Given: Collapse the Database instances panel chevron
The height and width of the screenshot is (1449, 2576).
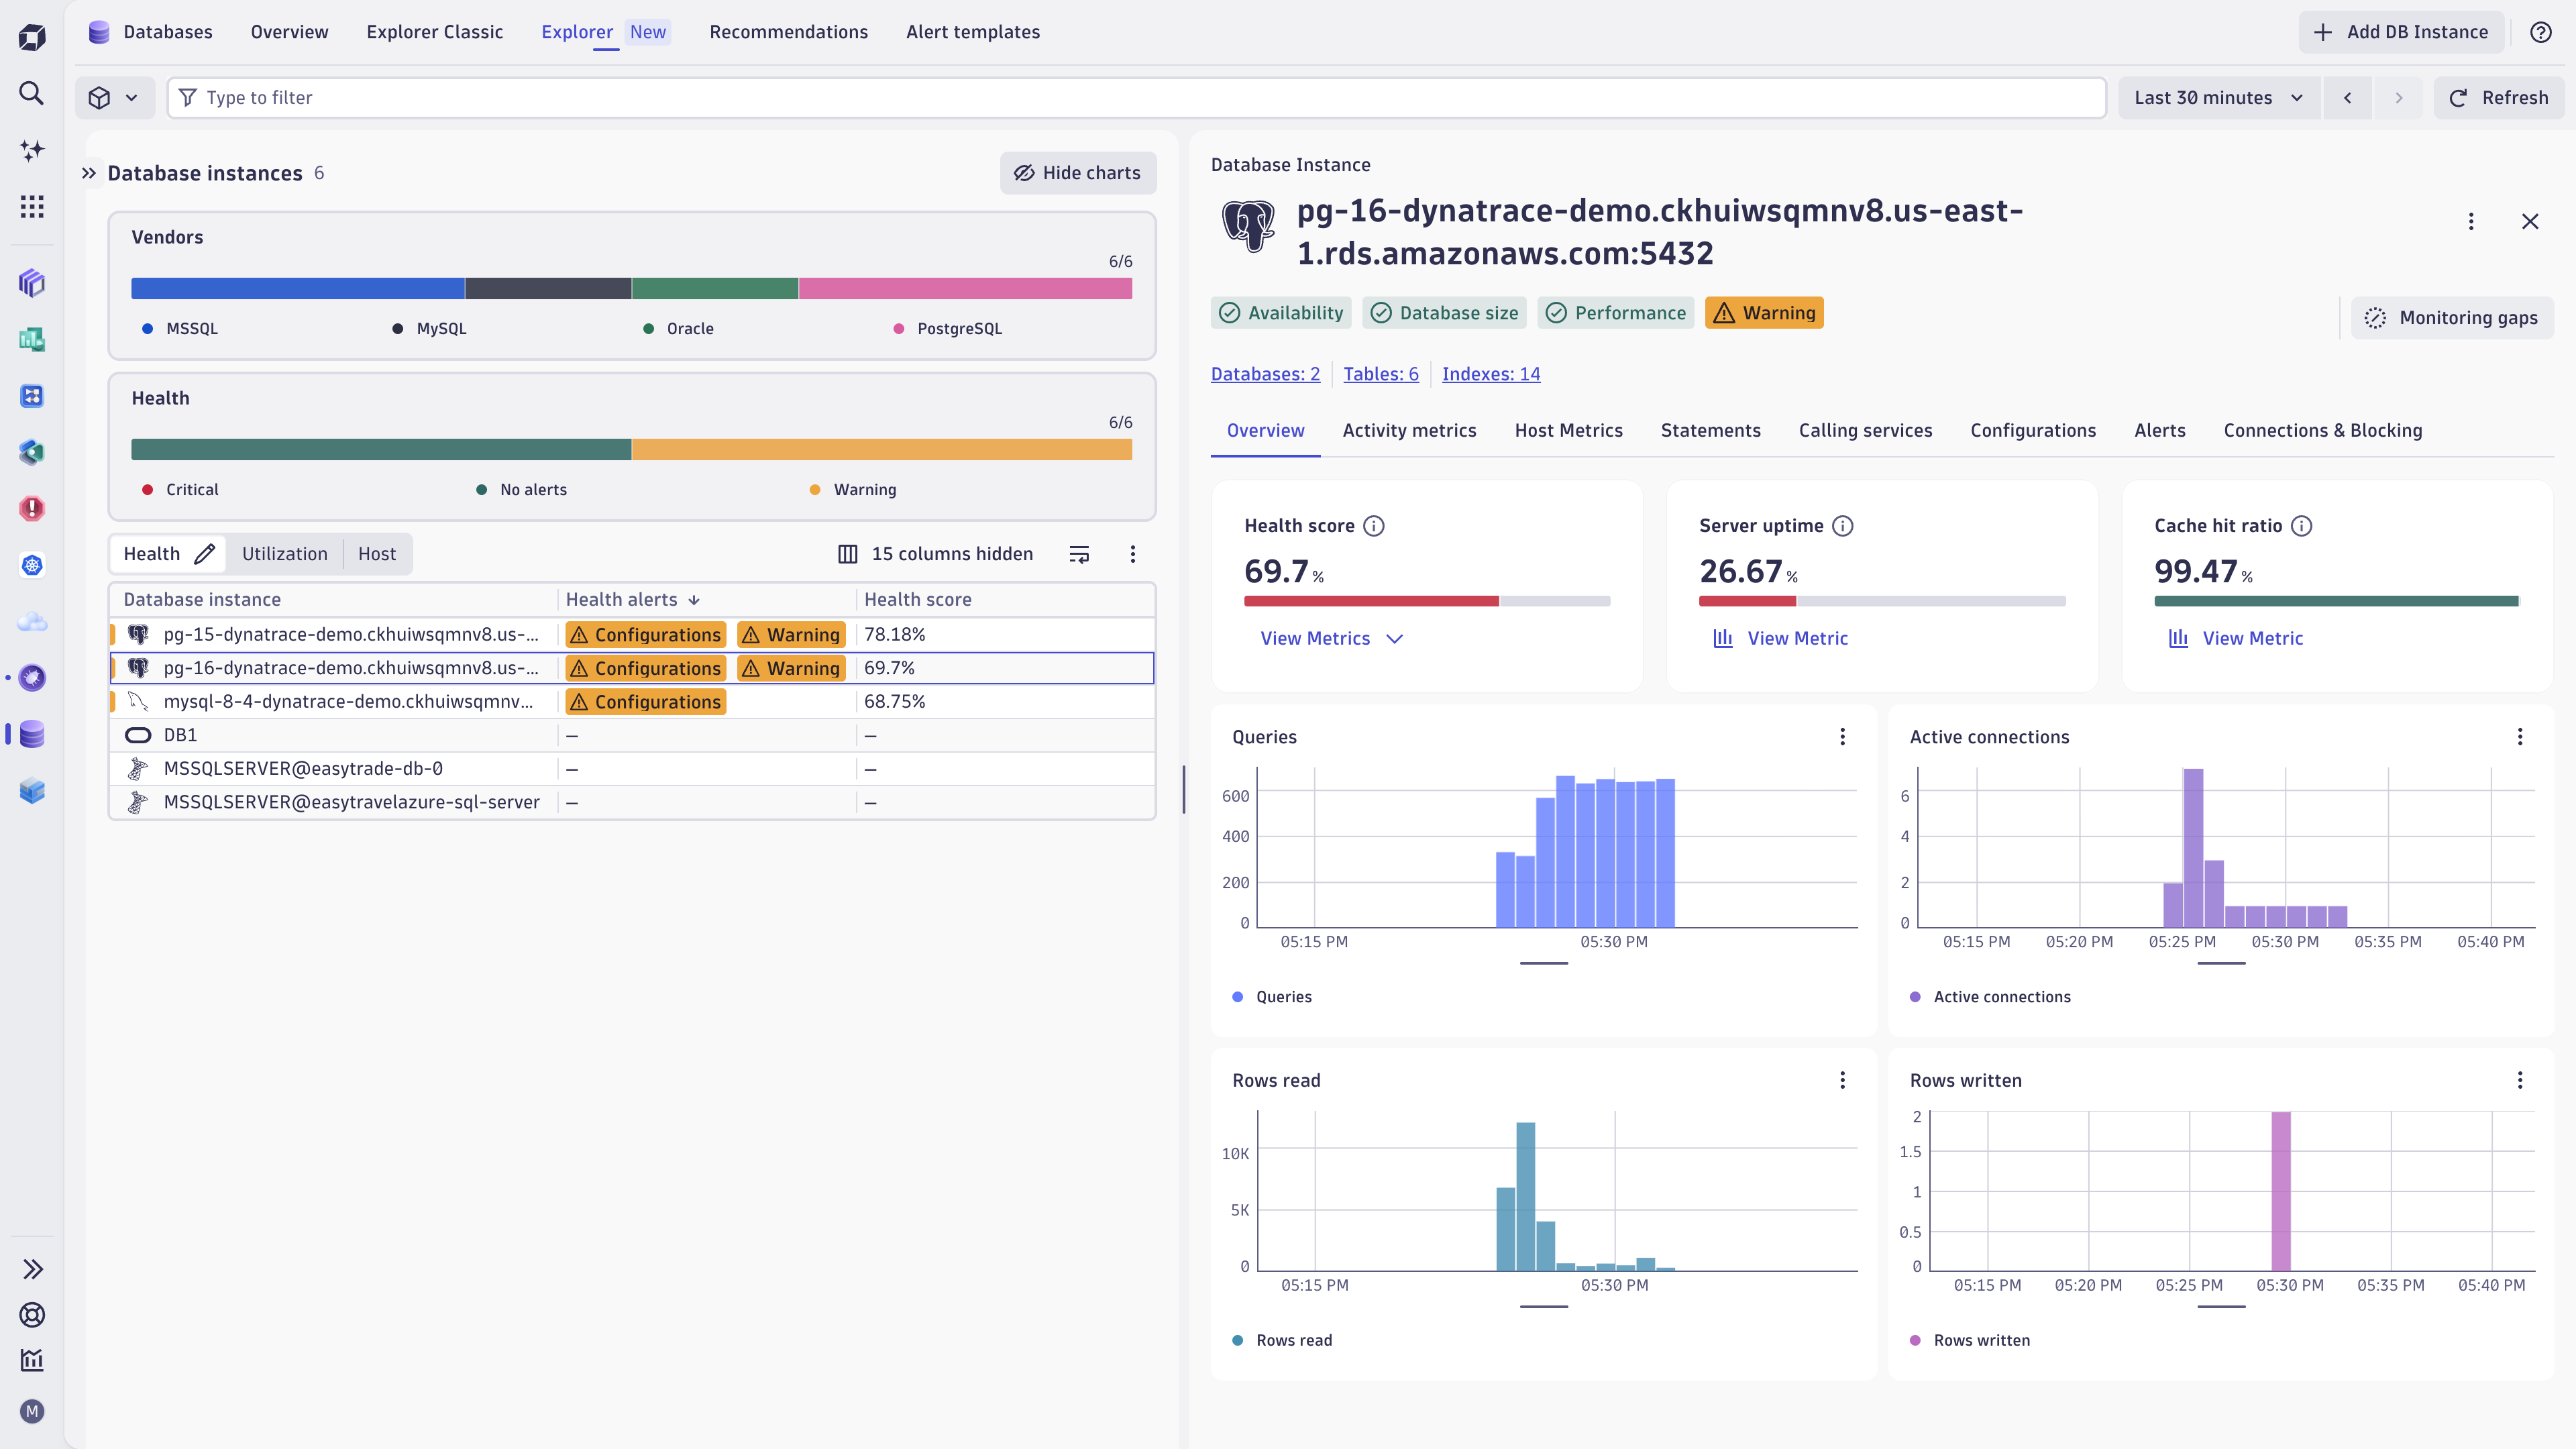Looking at the screenshot, I should [89, 173].
